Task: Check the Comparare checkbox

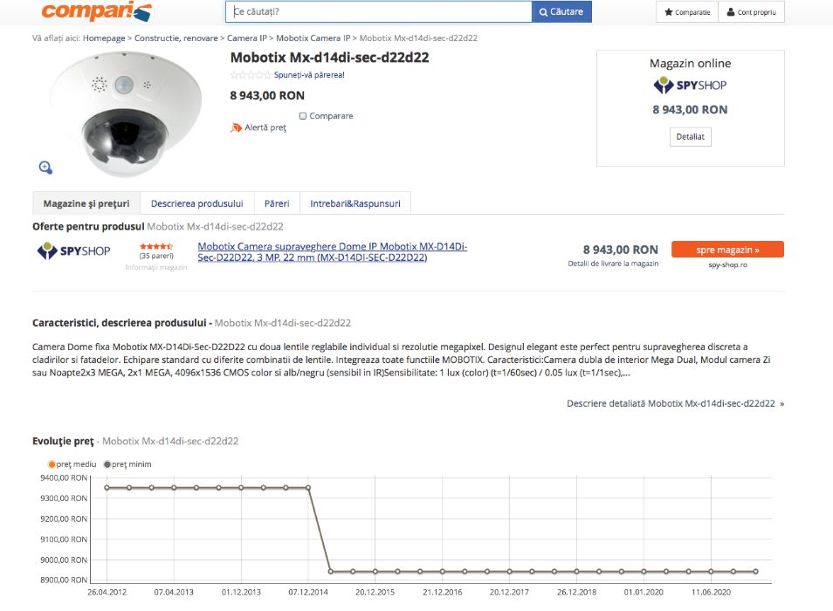Action: tap(303, 115)
